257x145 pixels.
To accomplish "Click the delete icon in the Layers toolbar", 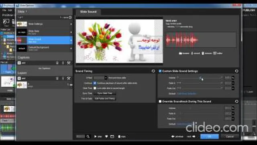I will coord(57,78).
